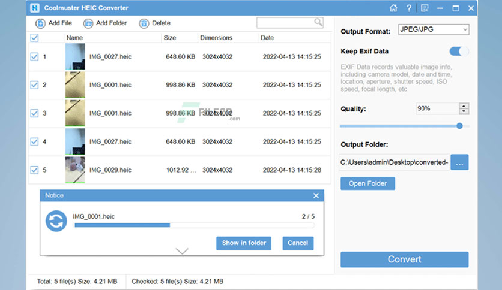
Task: Select thumbnail of row 5 IMG_0029.heic
Action: tap(75, 170)
